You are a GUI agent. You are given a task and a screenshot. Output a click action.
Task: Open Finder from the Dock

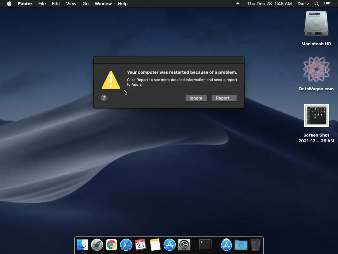[x=82, y=245]
